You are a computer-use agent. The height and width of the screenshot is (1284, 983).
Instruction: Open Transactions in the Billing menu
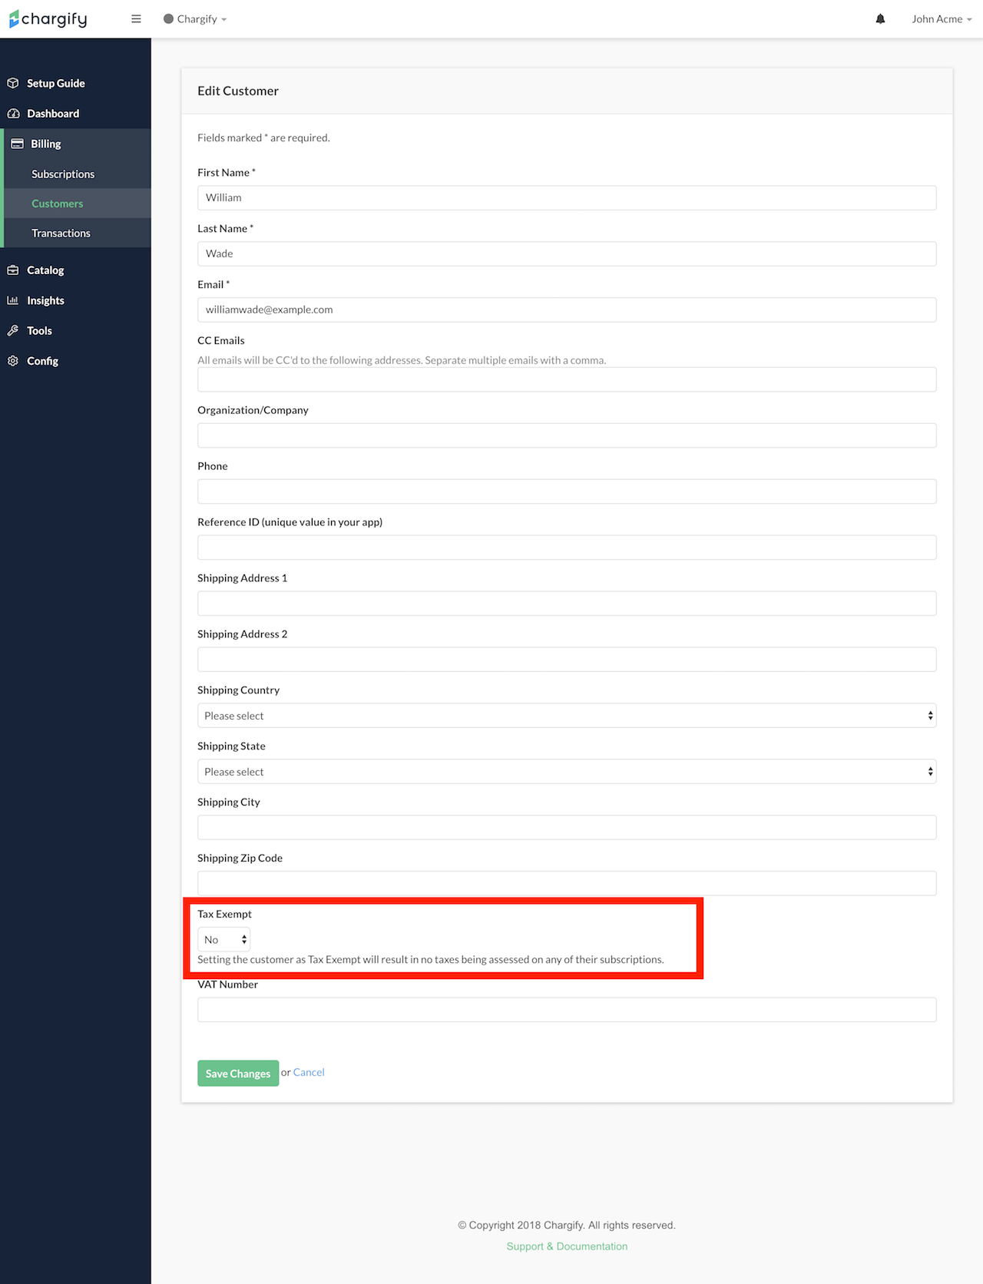tap(61, 233)
